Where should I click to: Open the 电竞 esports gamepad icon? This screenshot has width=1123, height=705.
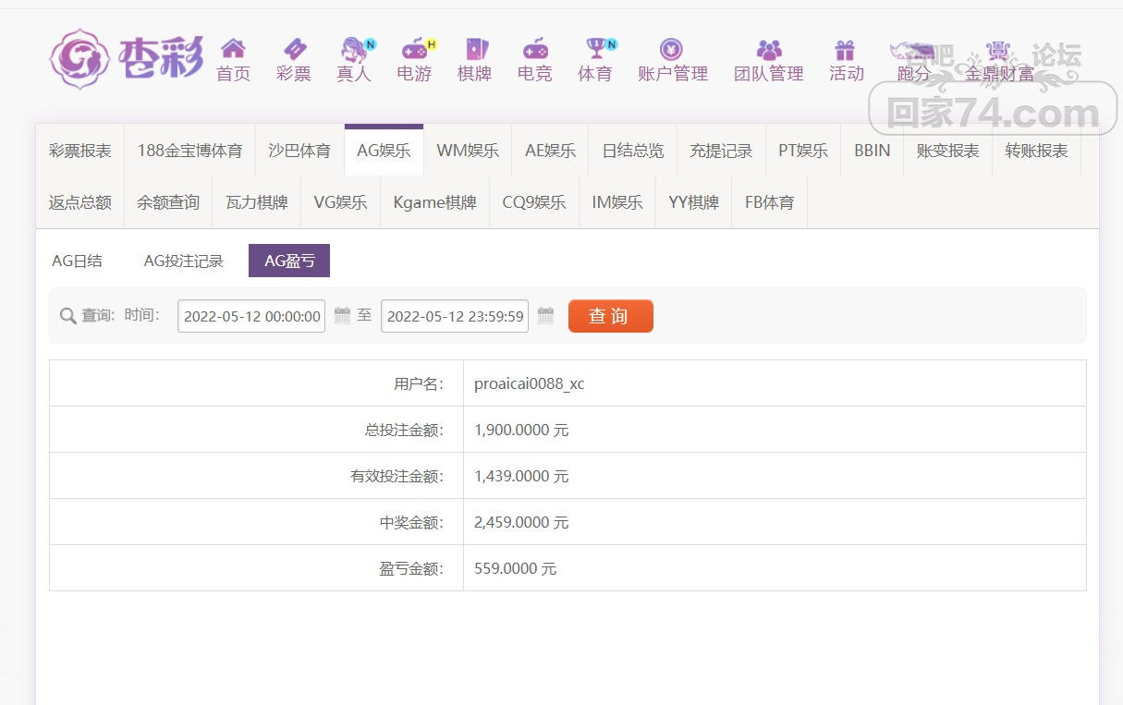(x=535, y=49)
